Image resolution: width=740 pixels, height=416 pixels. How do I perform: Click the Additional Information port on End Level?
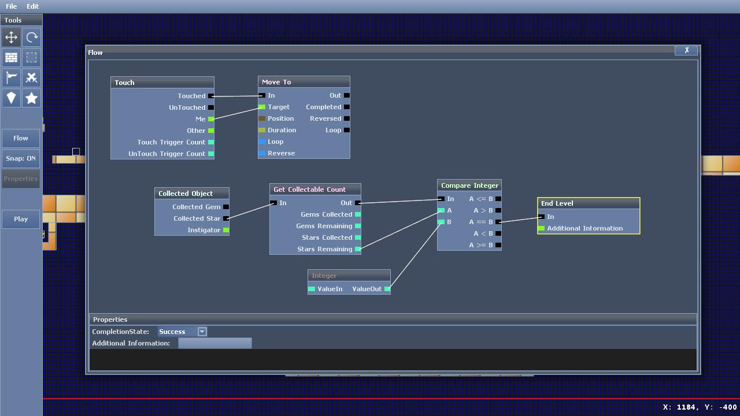point(541,228)
